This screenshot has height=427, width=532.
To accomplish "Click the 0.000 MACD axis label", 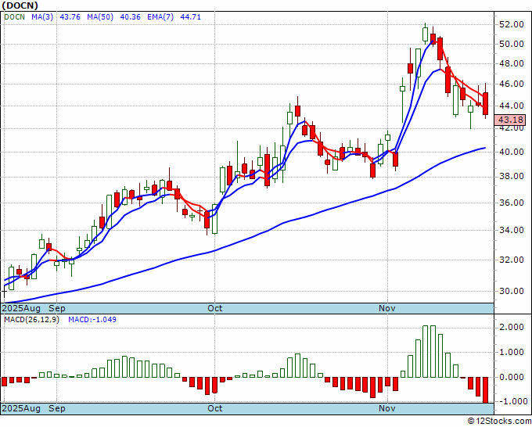I will 512,377.
